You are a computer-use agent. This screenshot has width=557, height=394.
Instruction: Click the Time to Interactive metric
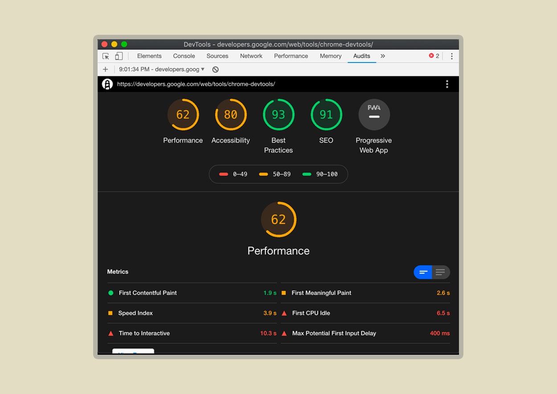(x=192, y=333)
